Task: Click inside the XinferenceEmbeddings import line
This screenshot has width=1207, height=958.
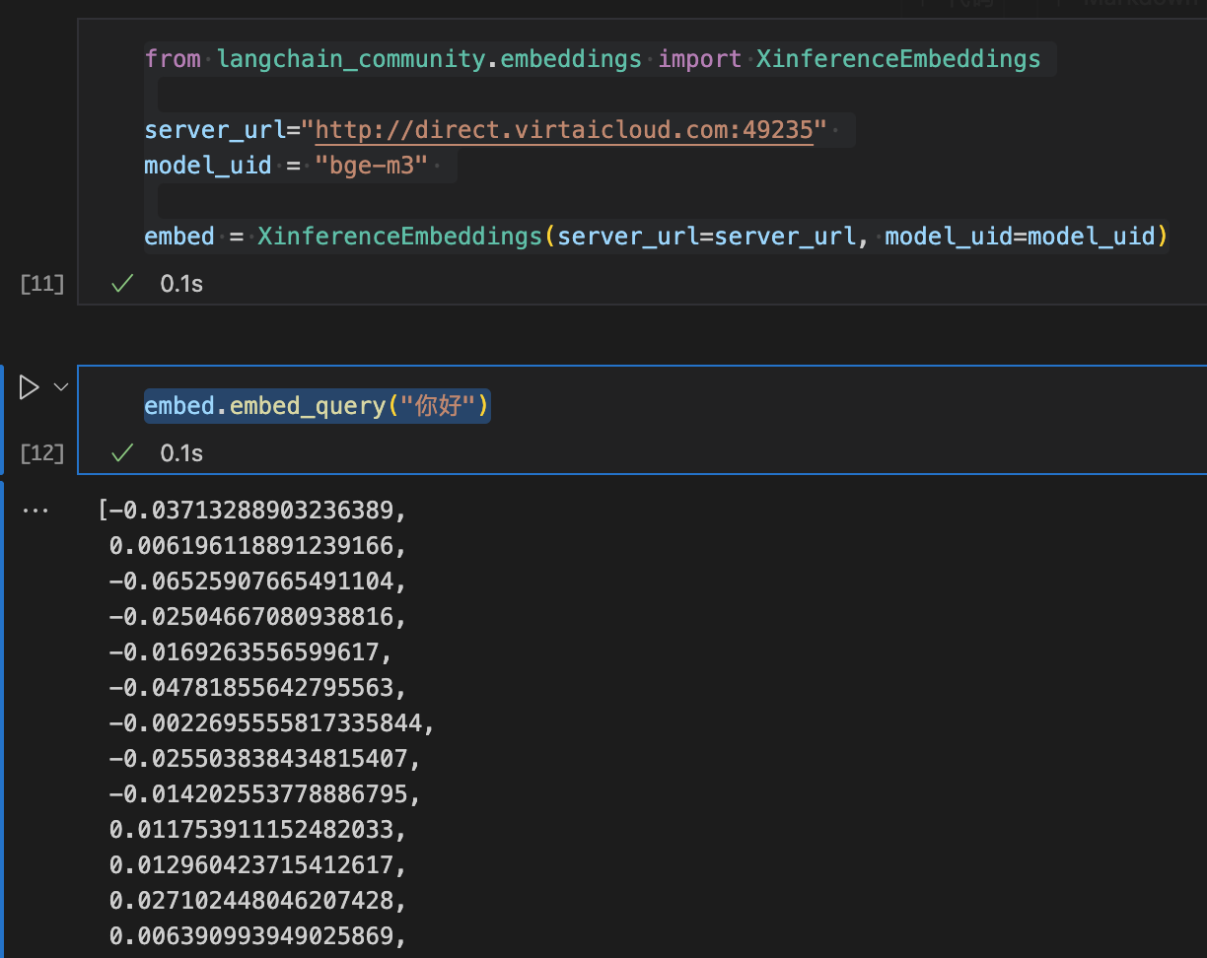Action: [592, 58]
